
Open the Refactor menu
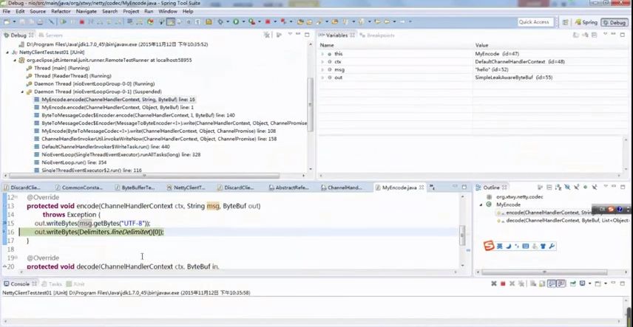point(61,12)
